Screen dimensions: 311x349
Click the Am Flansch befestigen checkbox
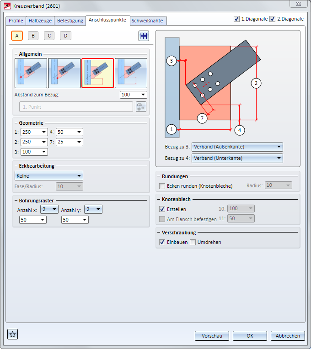pyautogui.click(x=162, y=219)
